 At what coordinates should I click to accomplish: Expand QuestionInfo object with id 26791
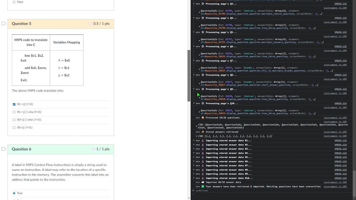199,41
